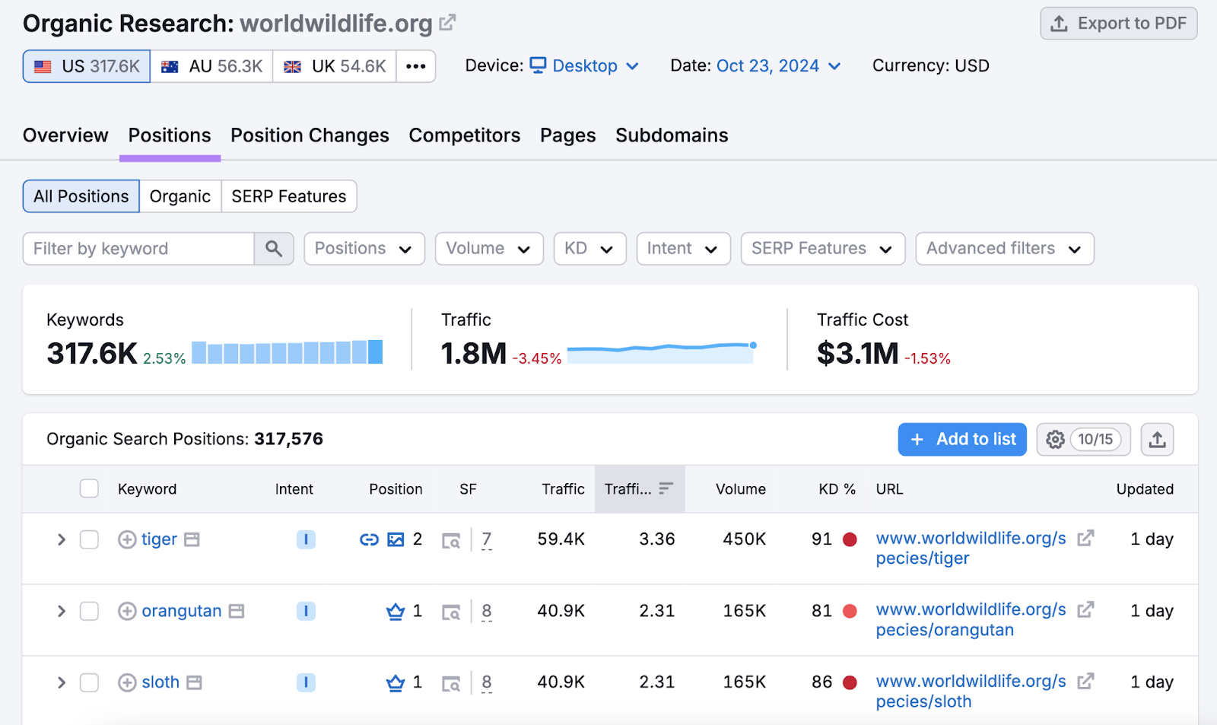The width and height of the screenshot is (1217, 725).
Task: Open more countries ellipsis menu
Action: pyautogui.click(x=415, y=66)
